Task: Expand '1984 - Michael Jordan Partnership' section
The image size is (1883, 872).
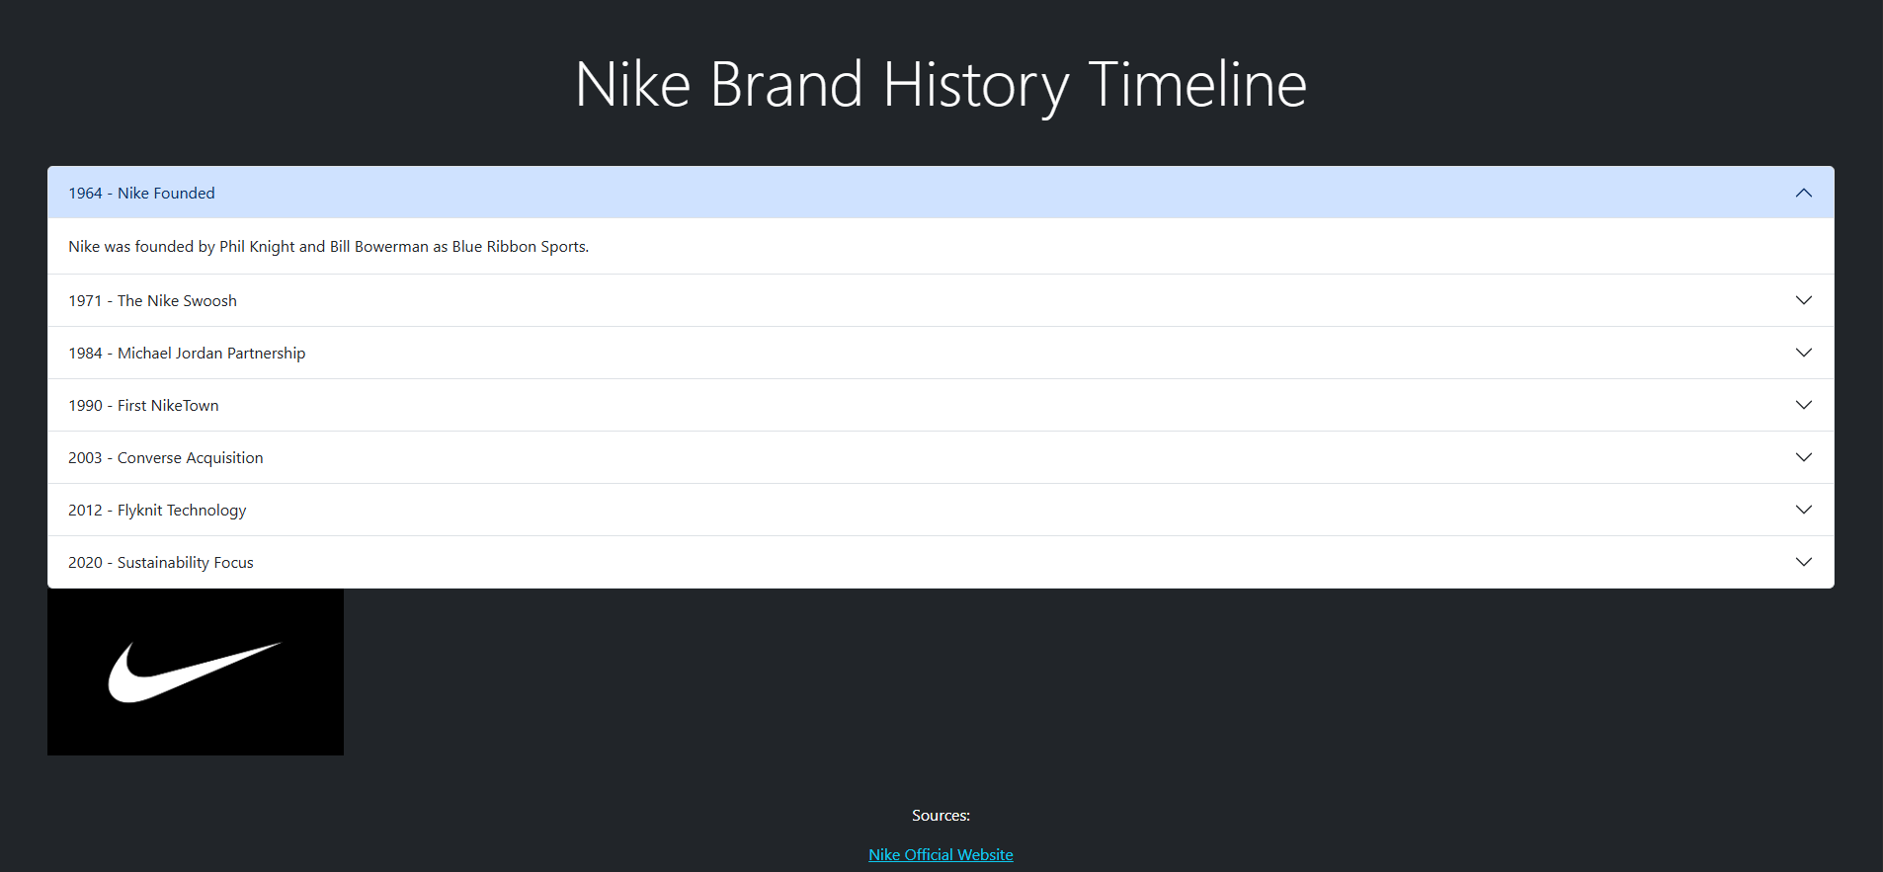Action: [187, 353]
